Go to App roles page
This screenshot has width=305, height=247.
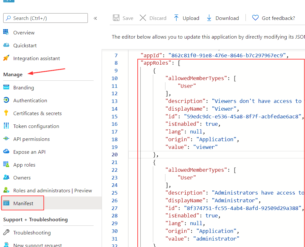tap(24, 165)
